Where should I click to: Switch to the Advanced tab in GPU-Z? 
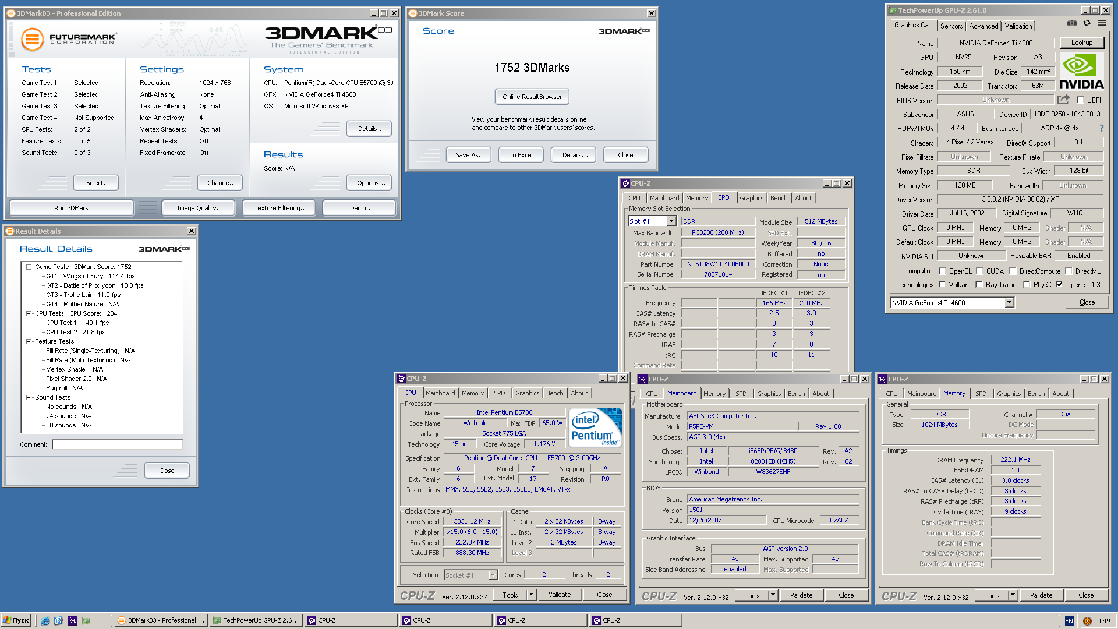(983, 26)
